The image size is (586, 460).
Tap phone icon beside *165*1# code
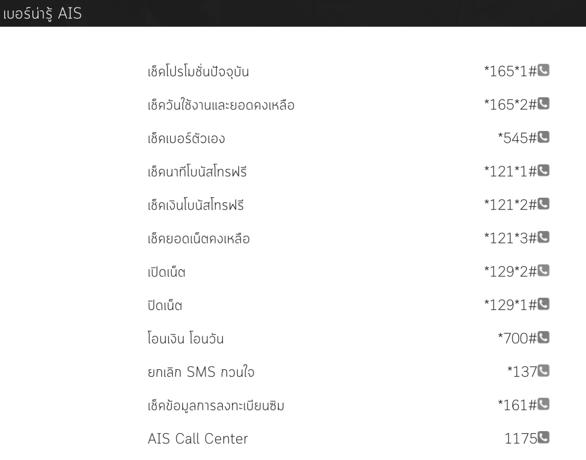point(544,70)
